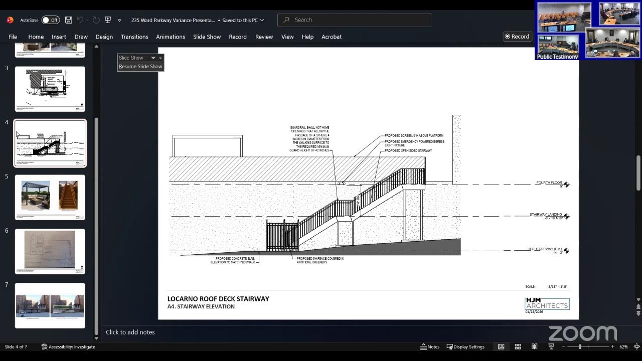This screenshot has height=361, width=642.
Task: Click the PowerPoint app logo
Action: (x=10, y=20)
